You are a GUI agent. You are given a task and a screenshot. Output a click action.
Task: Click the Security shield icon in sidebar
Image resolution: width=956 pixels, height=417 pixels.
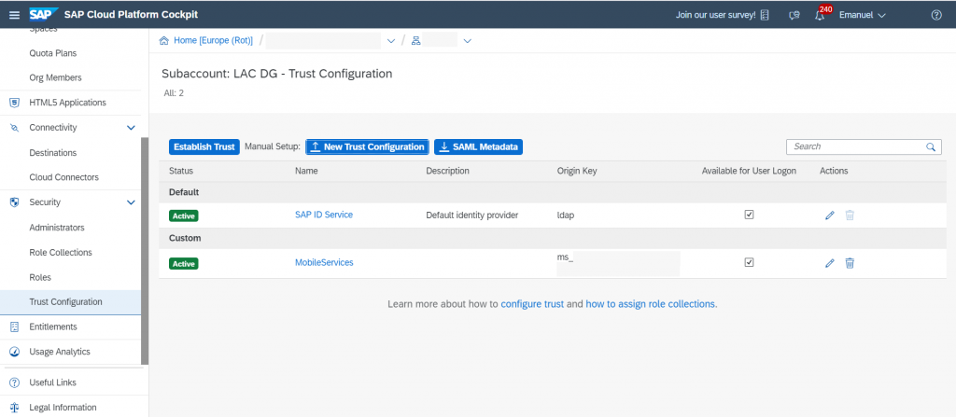[x=15, y=202]
